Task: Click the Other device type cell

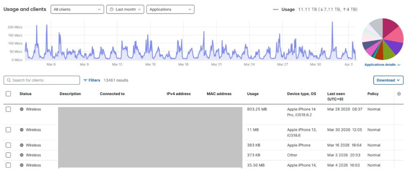Action: coord(292,155)
